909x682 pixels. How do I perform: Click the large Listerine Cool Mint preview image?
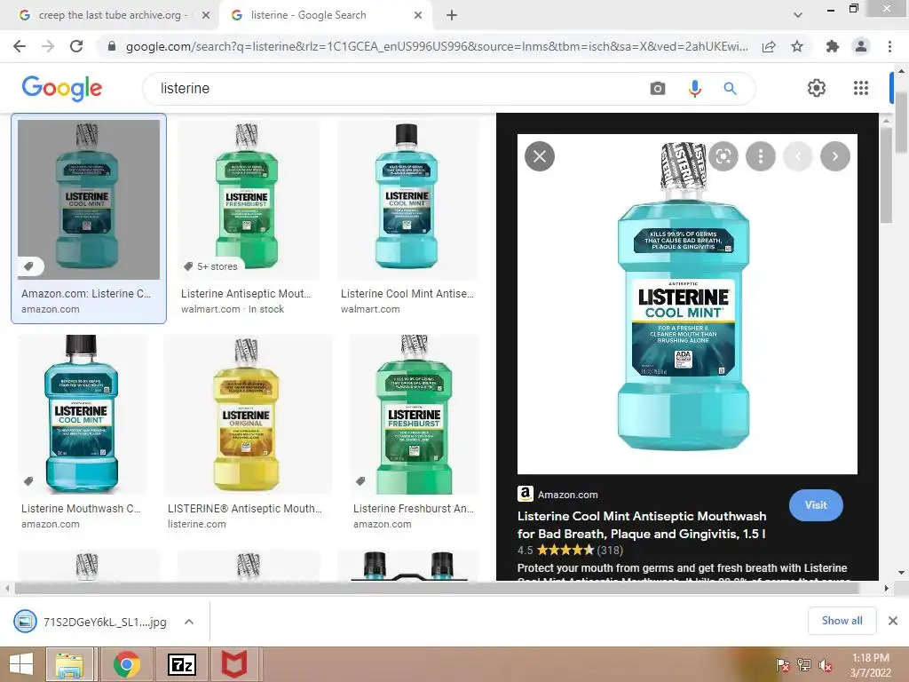pos(687,304)
